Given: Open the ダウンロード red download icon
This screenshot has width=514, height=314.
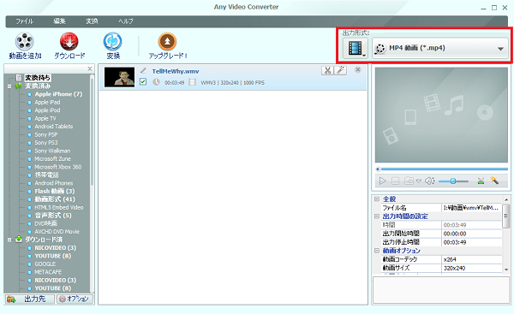Looking at the screenshot, I should click(x=69, y=42).
